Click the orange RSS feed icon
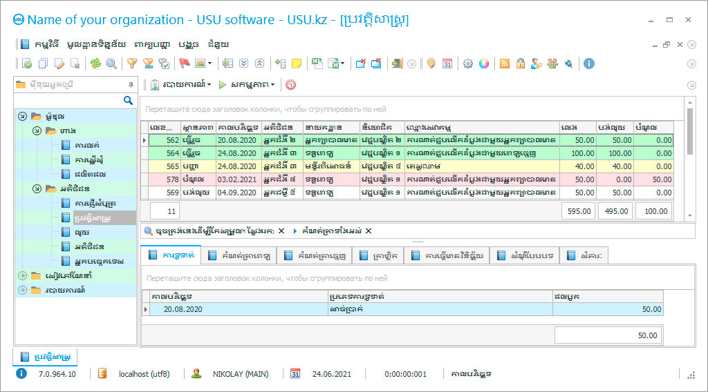708x392 pixels. 505,63
